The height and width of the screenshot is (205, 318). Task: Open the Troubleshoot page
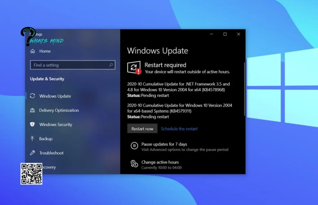(x=52, y=153)
